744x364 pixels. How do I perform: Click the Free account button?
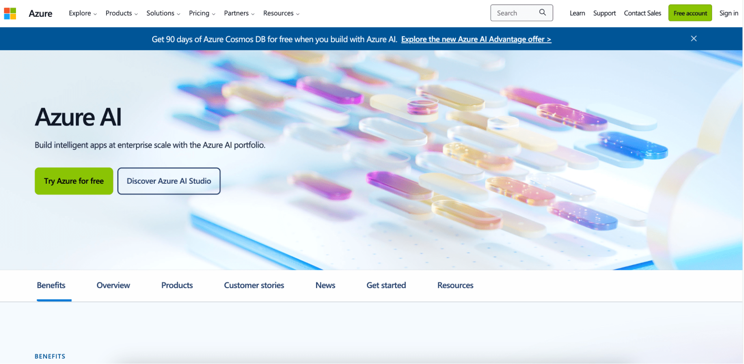pyautogui.click(x=690, y=13)
